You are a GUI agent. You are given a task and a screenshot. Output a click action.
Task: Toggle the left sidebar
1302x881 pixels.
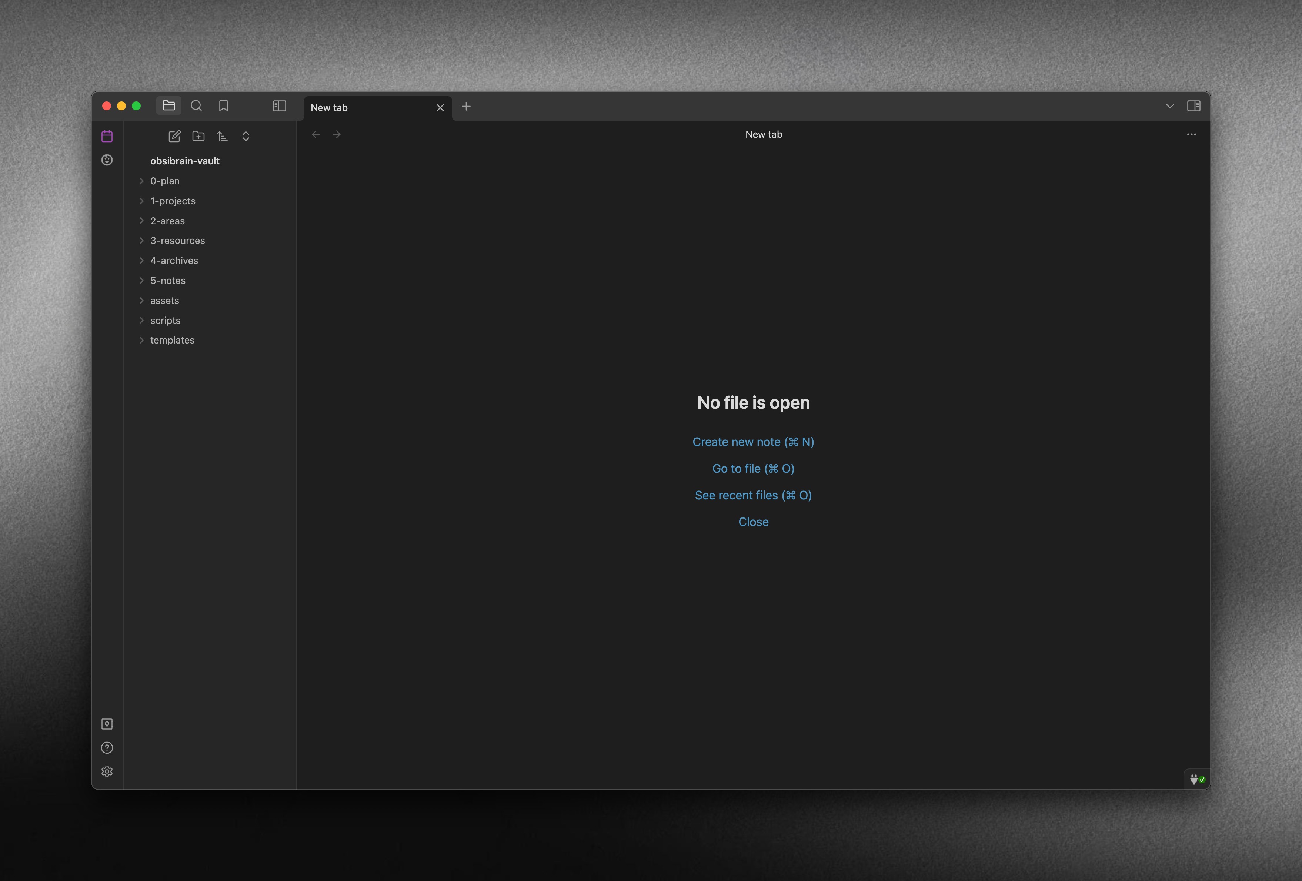pyautogui.click(x=279, y=106)
